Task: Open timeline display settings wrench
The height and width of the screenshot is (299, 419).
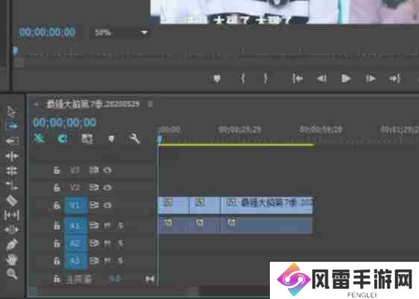Action: (x=134, y=138)
